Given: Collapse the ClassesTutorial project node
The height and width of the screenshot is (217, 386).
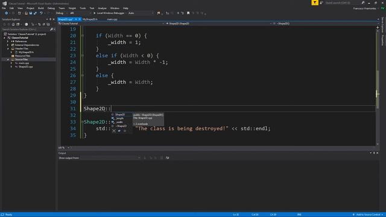Looking at the screenshot, I should (4, 38).
